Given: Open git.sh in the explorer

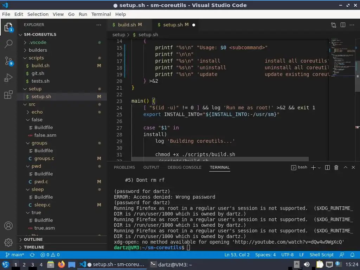Looking at the screenshot, I should pyautogui.click(x=38, y=73).
